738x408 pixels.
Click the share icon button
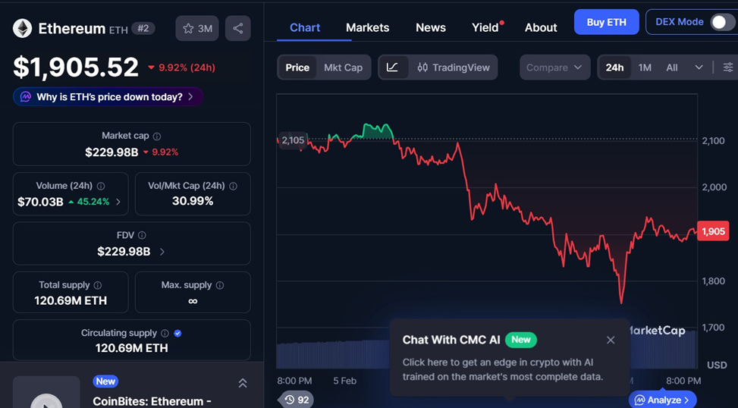[238, 29]
